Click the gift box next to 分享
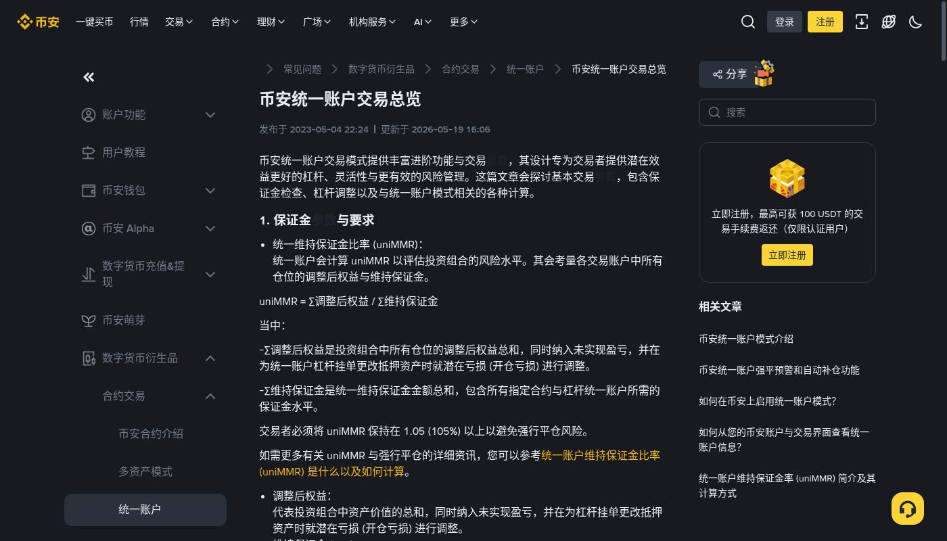947x541 pixels. 764,73
